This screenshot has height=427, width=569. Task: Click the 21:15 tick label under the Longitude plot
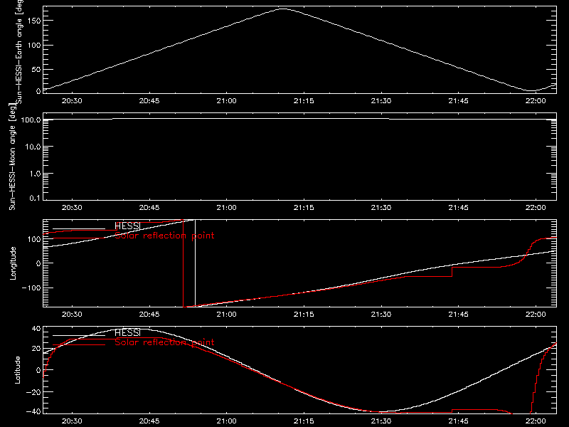[x=304, y=315]
